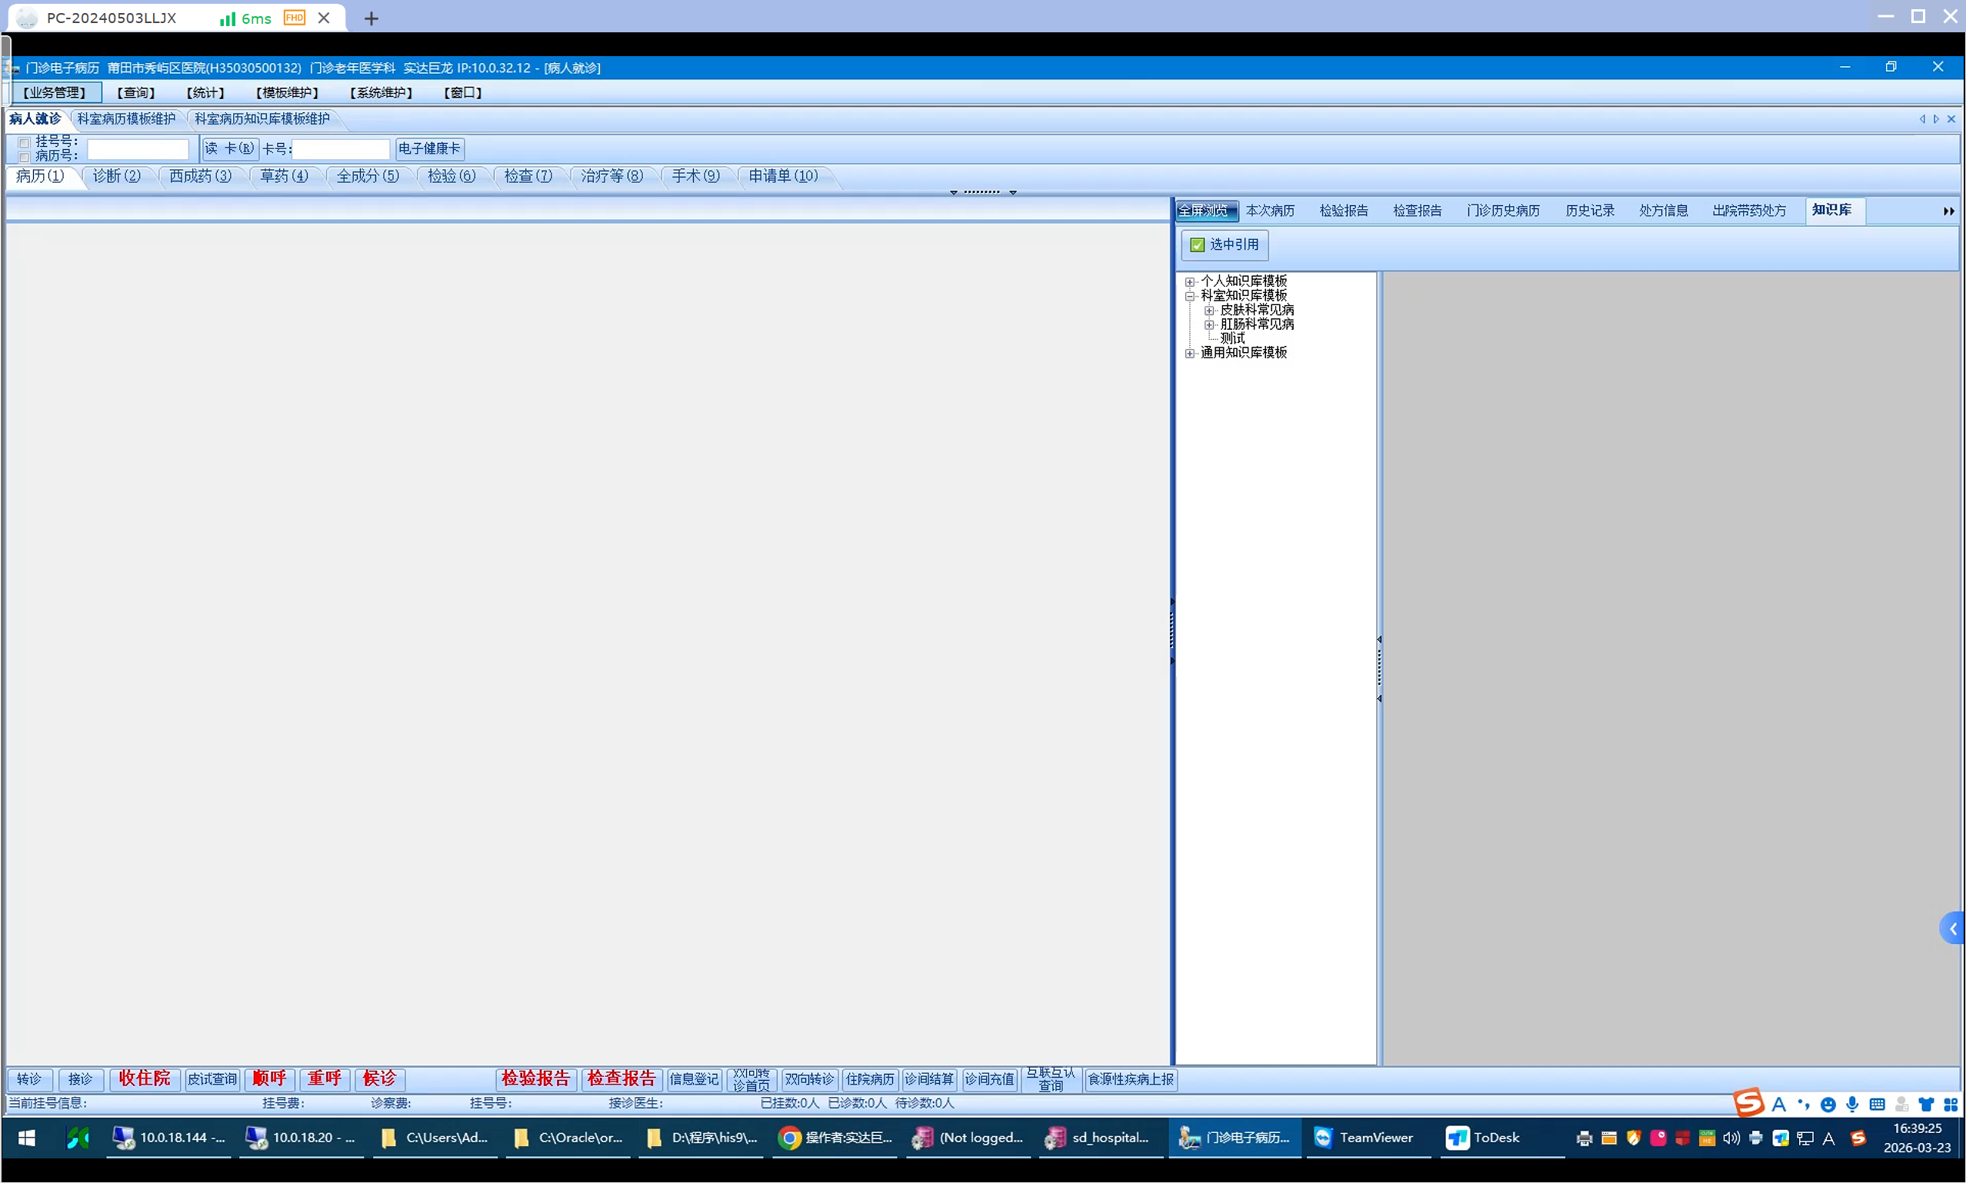Click the volume speaker tray icon
The width and height of the screenshot is (1966, 1183).
pyautogui.click(x=1731, y=1138)
